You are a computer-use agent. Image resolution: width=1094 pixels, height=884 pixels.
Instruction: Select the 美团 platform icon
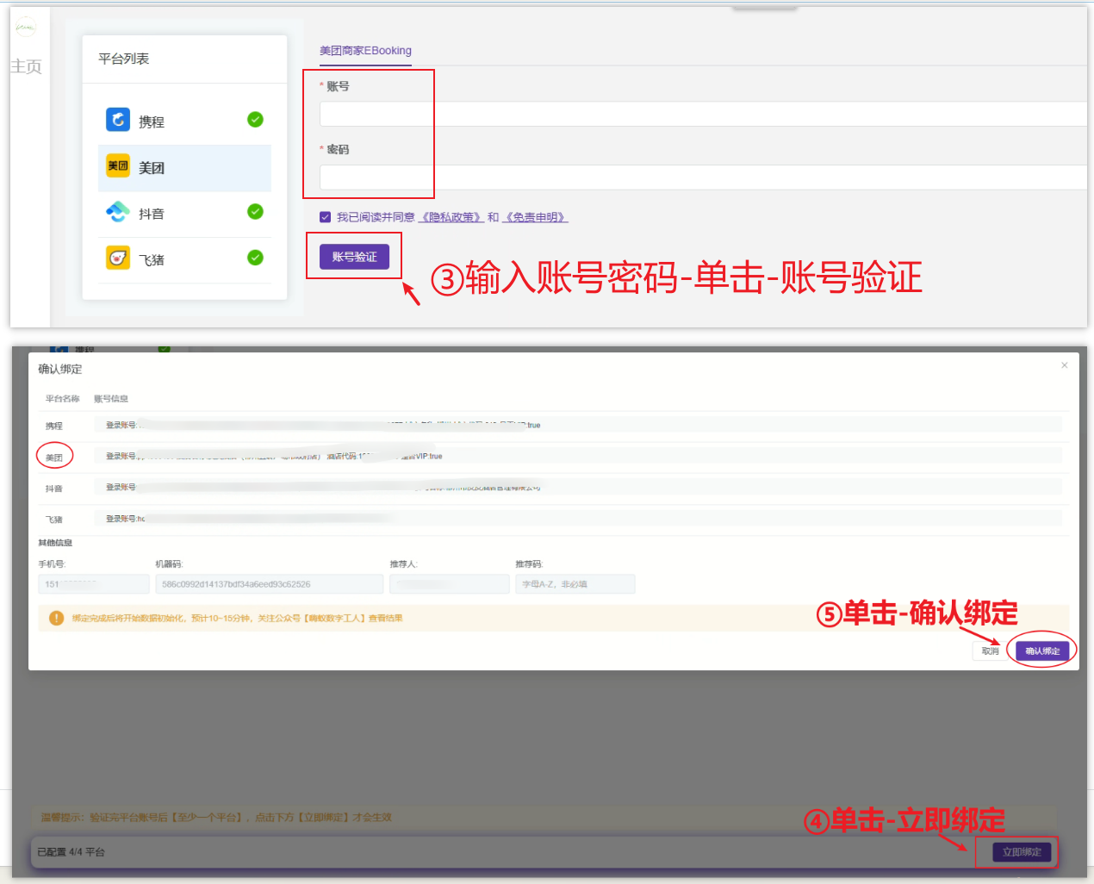coord(117,166)
